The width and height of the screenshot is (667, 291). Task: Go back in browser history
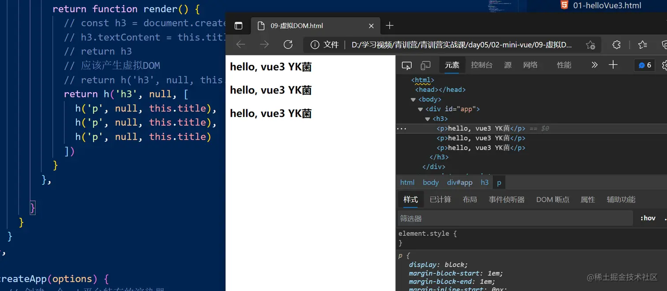(240, 44)
